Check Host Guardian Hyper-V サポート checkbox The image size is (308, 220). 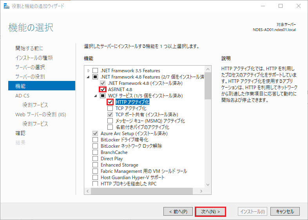click(95, 178)
